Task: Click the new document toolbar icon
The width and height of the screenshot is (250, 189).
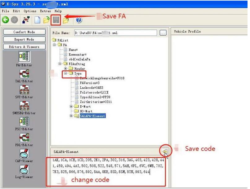Action: tap(37, 20)
